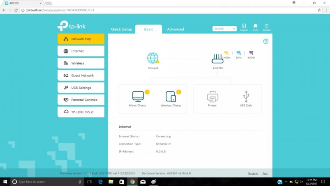Select the Wired Clients monitor icon
Image resolution: width=330 pixels, height=186 pixels.
coord(138,96)
